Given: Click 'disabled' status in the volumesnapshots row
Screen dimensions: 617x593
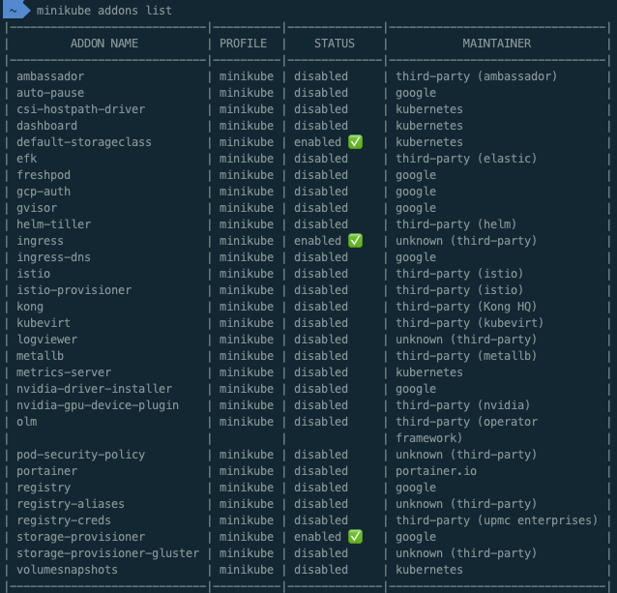Looking at the screenshot, I should pyautogui.click(x=321, y=570).
